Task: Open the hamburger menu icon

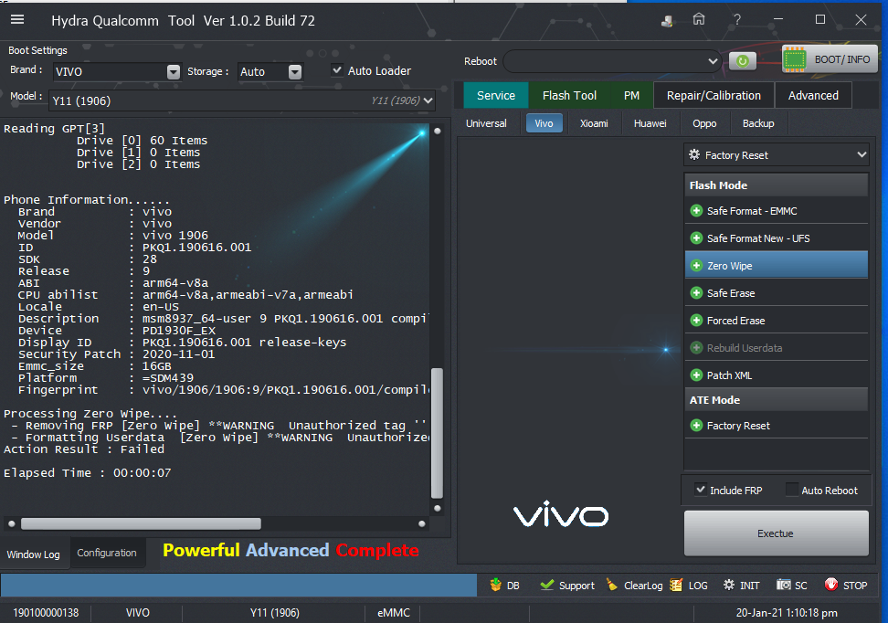Action: [17, 20]
